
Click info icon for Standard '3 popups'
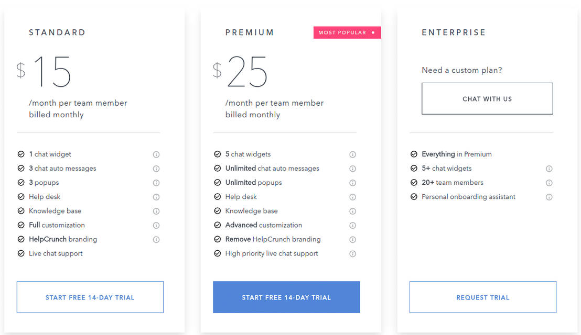pos(156,183)
